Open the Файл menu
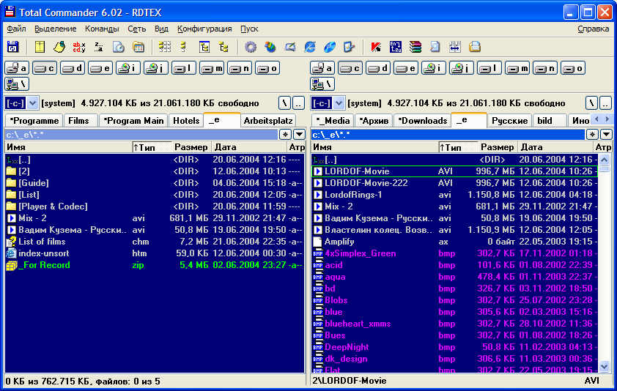617x391 pixels. pyautogui.click(x=17, y=29)
